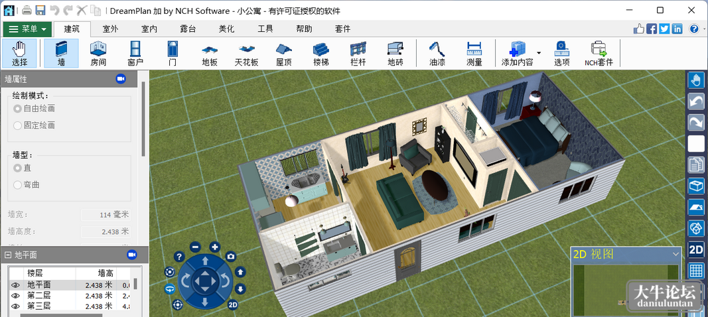Image resolution: width=708 pixels, height=317 pixels.
Task: Select the 房间 (Room) tool
Action: [x=98, y=53]
